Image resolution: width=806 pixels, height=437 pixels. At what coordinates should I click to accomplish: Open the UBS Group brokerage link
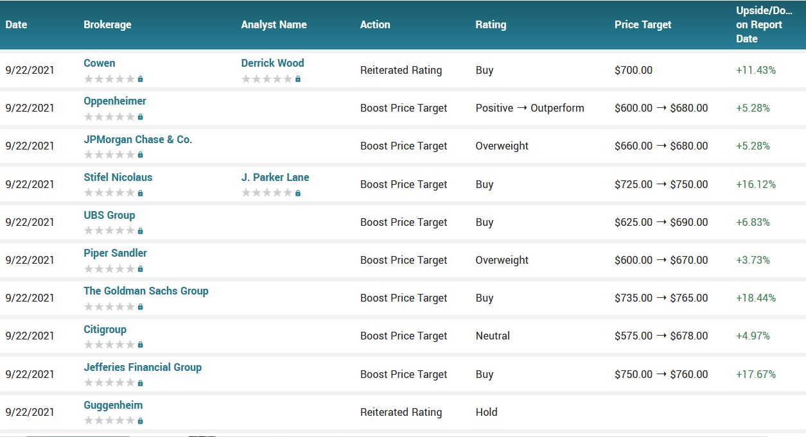click(x=109, y=215)
